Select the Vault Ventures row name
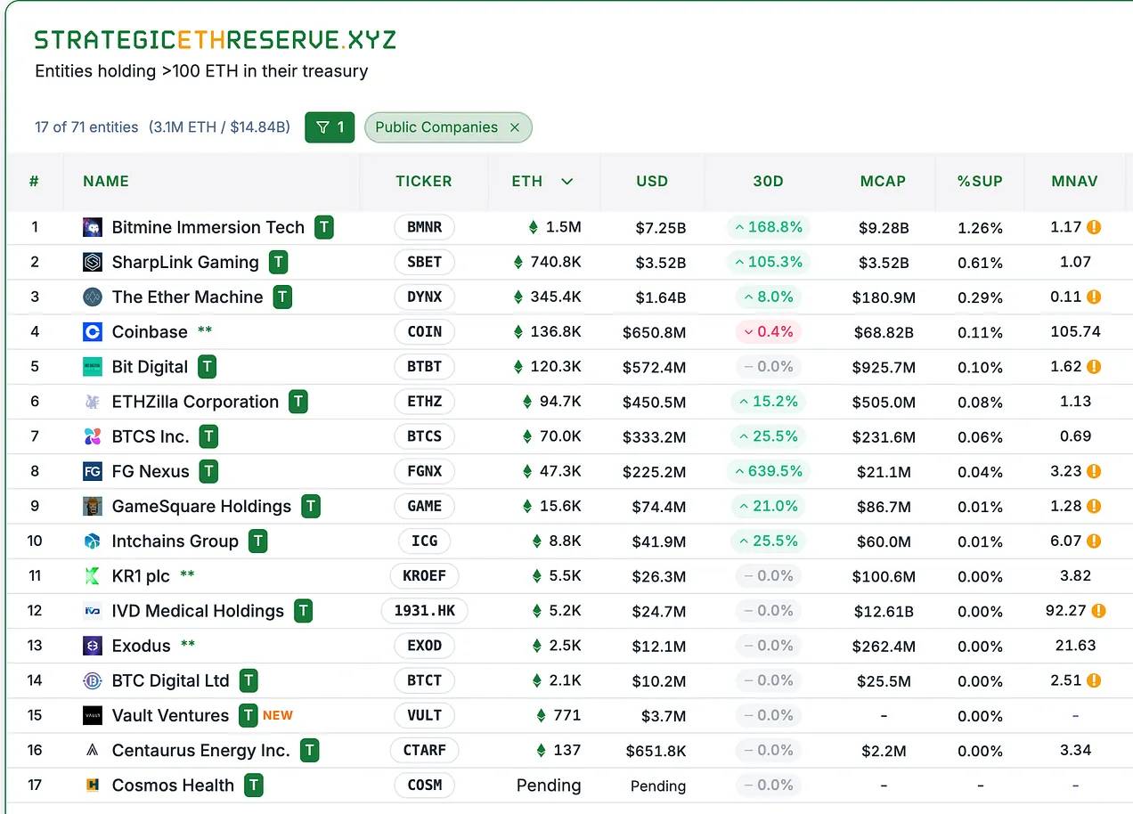 point(170,716)
